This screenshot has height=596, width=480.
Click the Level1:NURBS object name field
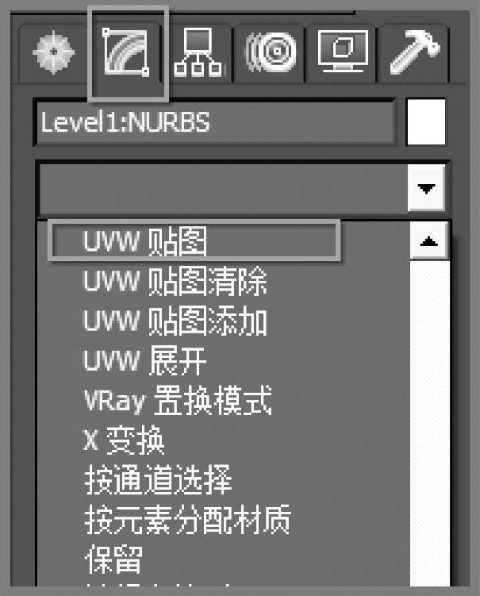[216, 122]
